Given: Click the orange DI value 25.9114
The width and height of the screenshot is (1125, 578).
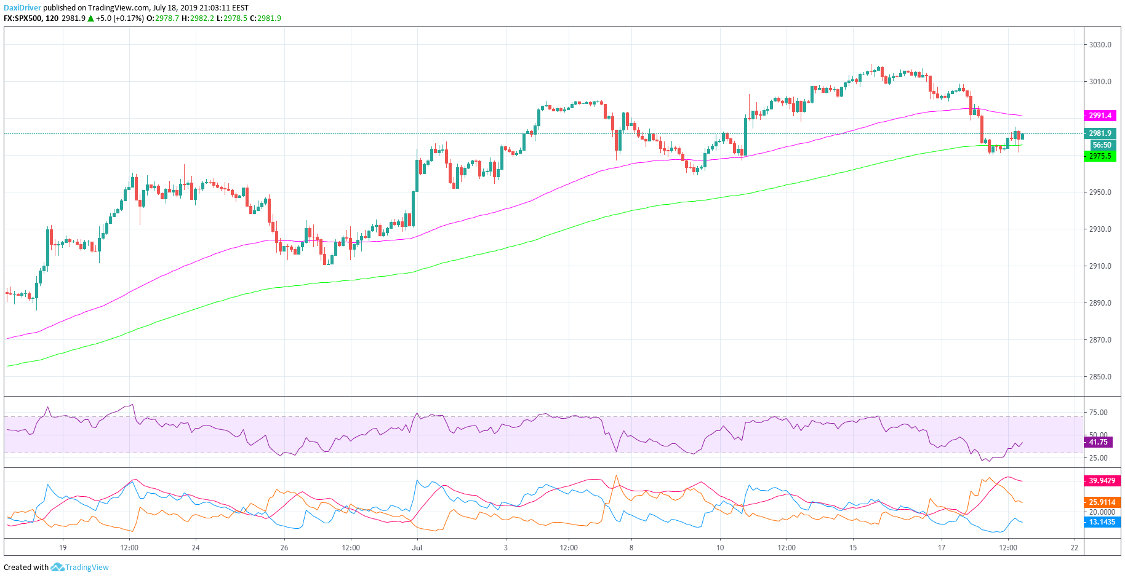Looking at the screenshot, I should 1102,502.
